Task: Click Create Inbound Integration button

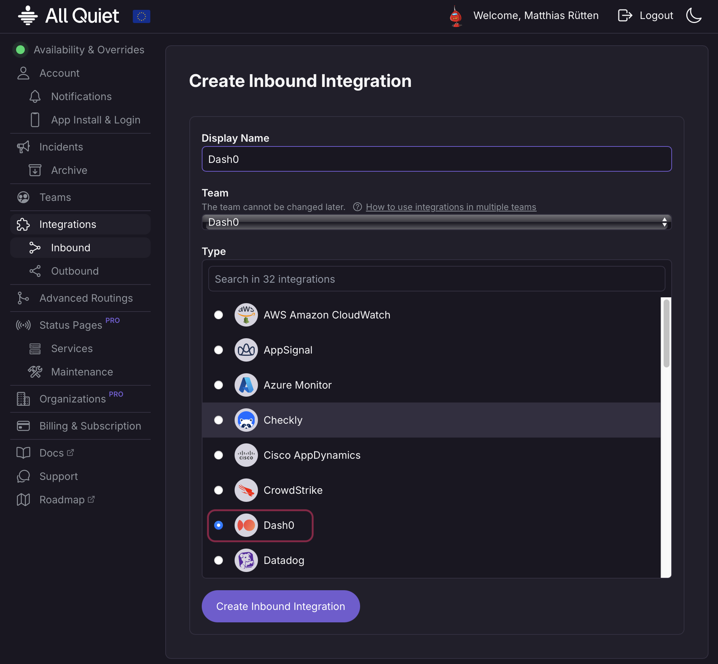Action: click(281, 606)
